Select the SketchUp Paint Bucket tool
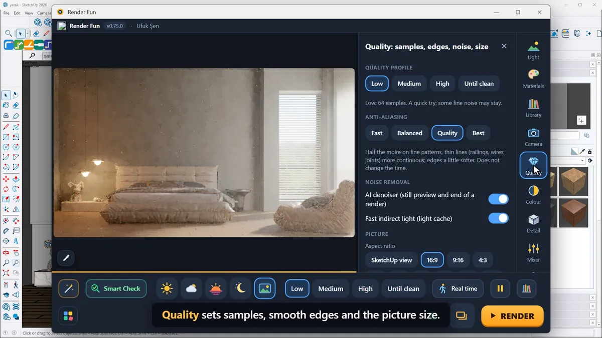 (x=6, y=105)
